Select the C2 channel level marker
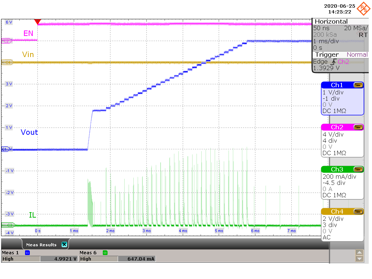Image resolution: width=372 pixels, height=279 pixels. tap(5, 41)
